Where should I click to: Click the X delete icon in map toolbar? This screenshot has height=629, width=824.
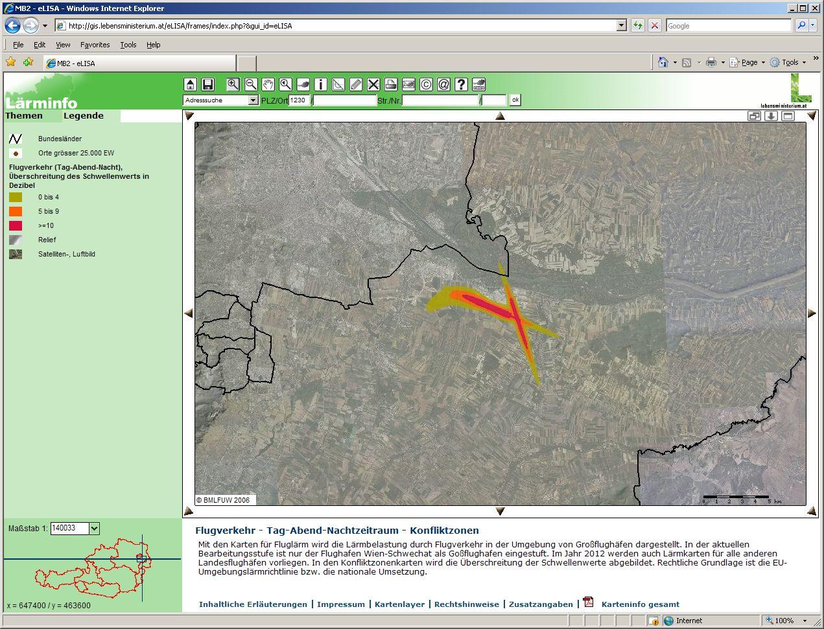pos(373,84)
